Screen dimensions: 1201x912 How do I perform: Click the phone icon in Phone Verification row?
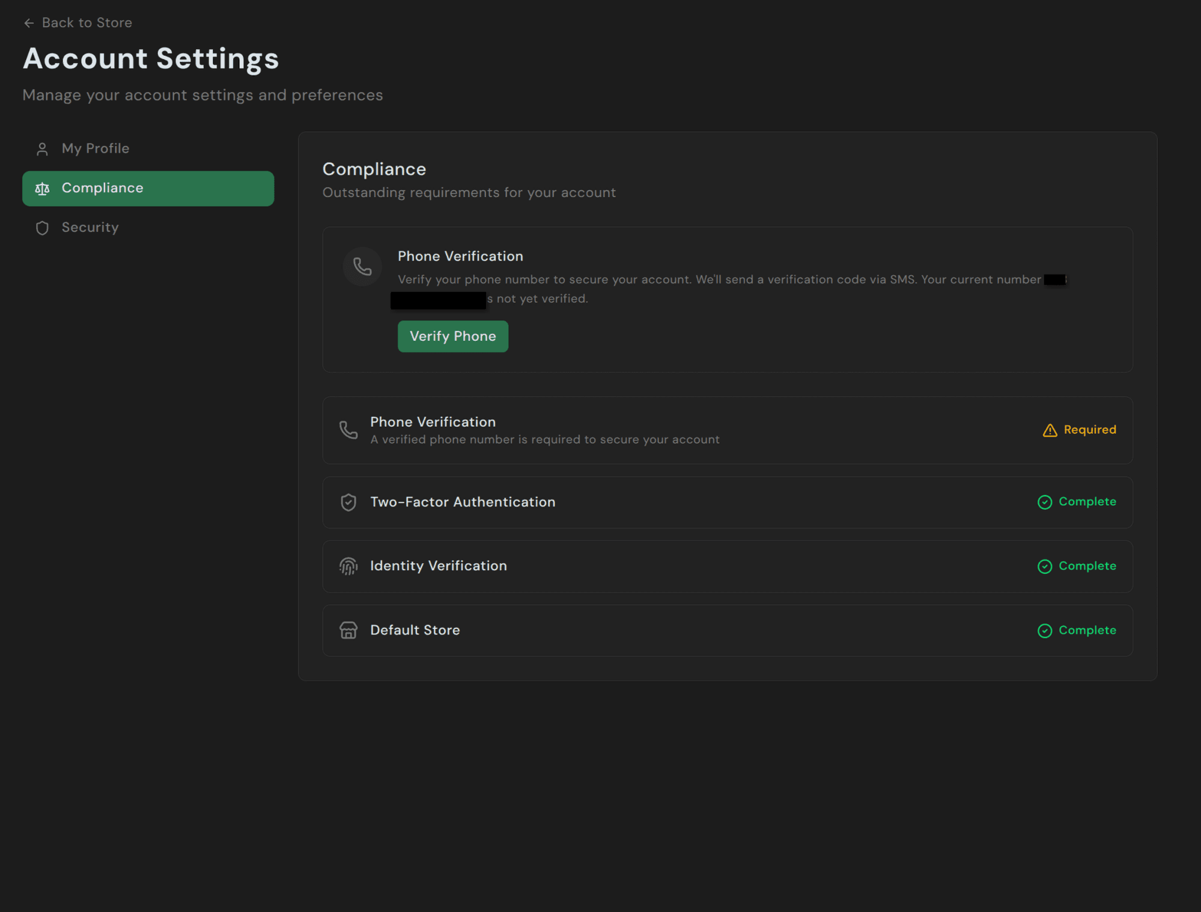[x=348, y=430]
